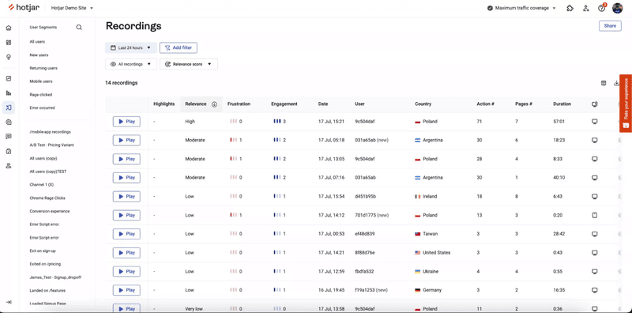
Task: Open the Funnels bar-chart icon in sidebar
Action: coord(9,93)
